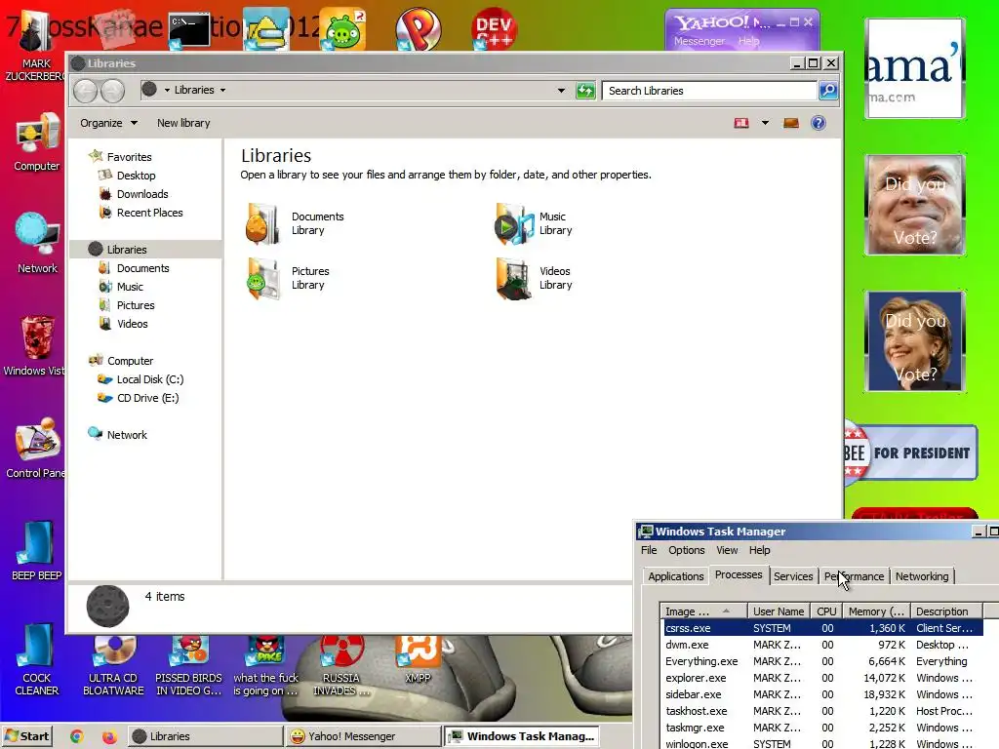Image resolution: width=999 pixels, height=749 pixels.
Task: Launch Firefox from the taskbar quick launch
Action: click(109, 736)
